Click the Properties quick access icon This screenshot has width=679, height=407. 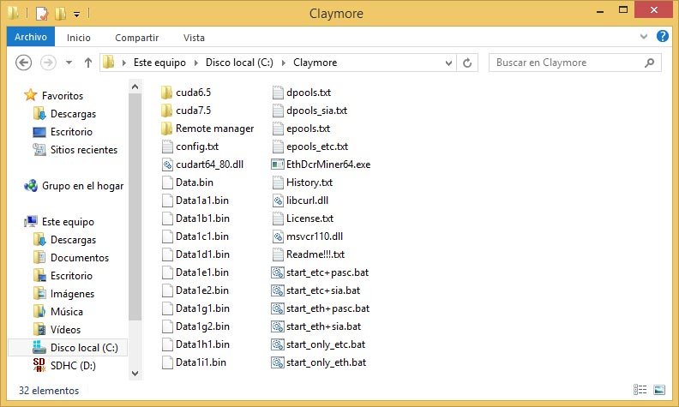(x=41, y=14)
